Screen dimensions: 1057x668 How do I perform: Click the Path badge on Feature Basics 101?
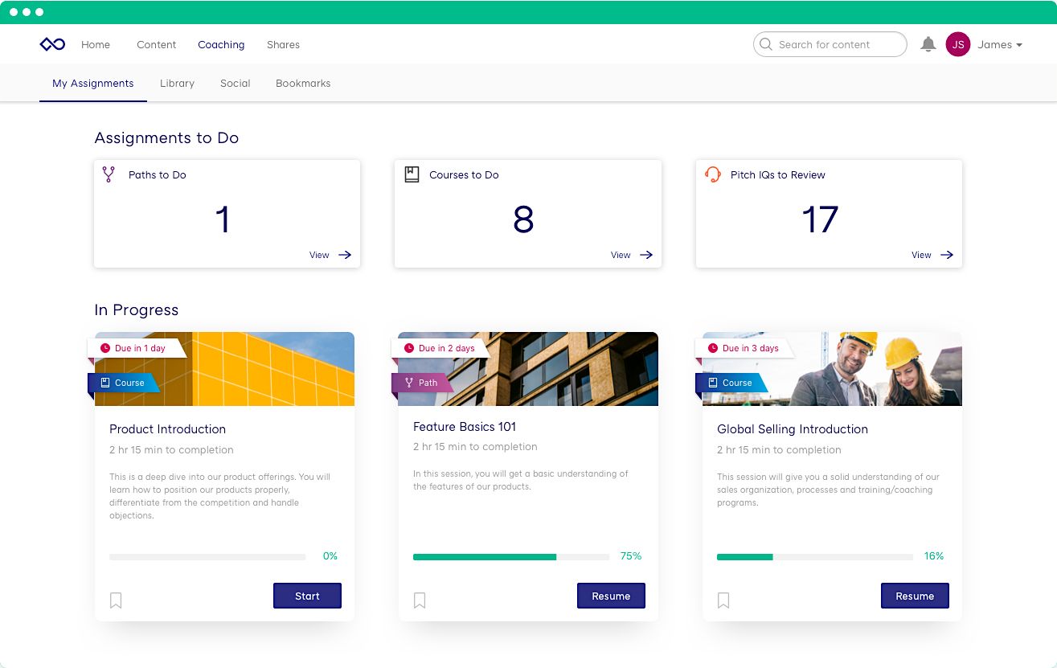tap(423, 383)
